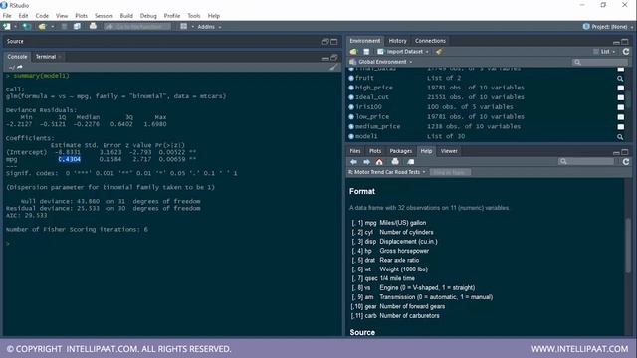The image size is (637, 358).
Task: Open the Motor Trend Car Road Tests dropdown
Action: tap(386, 172)
